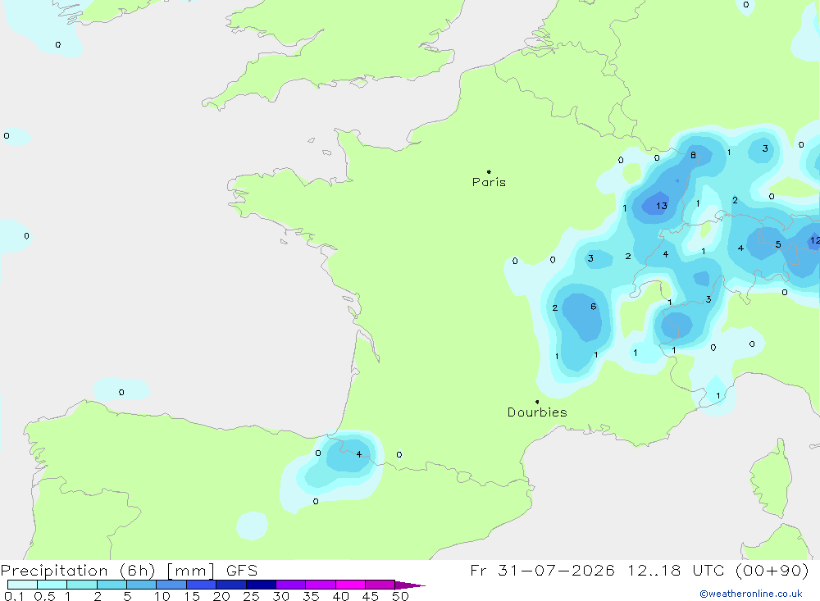Viewport: 820px width, 601px height.
Task: Click the 0.1 legend scale label
Action: pos(14,596)
